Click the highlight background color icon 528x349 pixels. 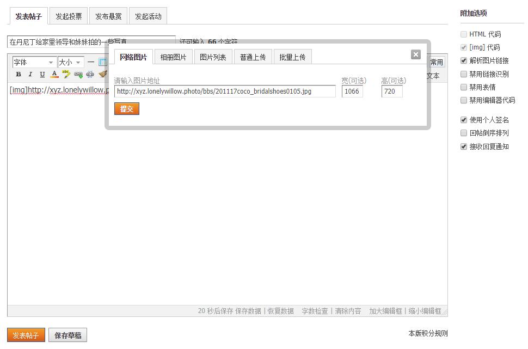pyautogui.click(x=66, y=75)
